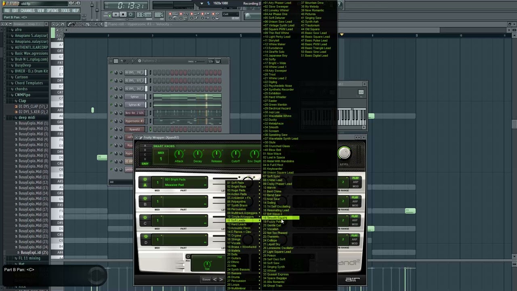This screenshot has height=291, width=517.
Task: Toggle Part A power button
Action: coord(145,179)
